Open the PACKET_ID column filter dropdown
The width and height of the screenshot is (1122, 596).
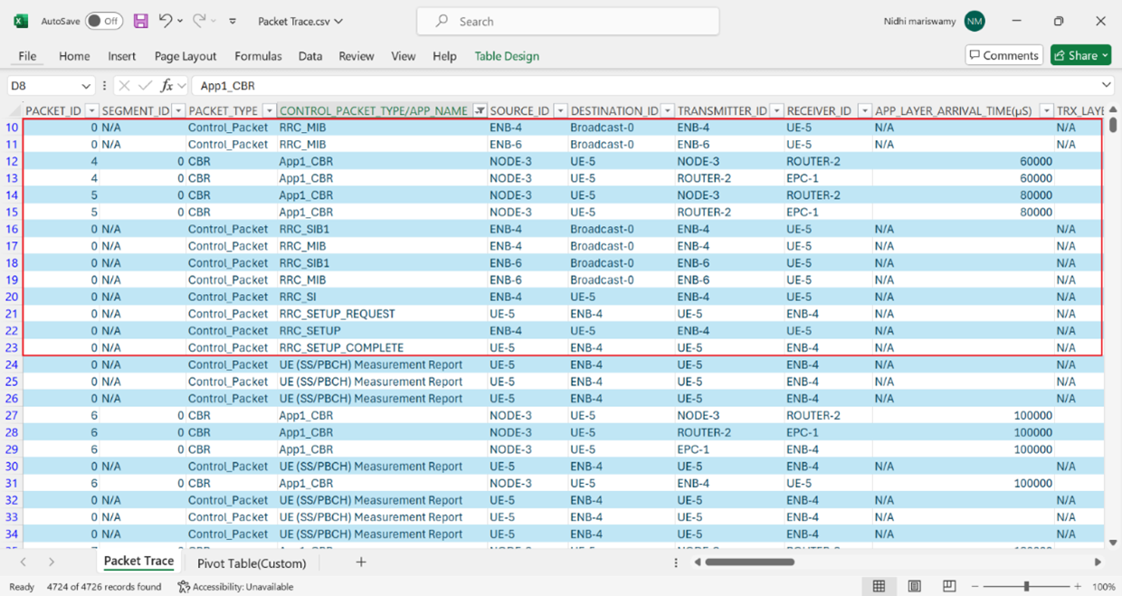pos(90,110)
